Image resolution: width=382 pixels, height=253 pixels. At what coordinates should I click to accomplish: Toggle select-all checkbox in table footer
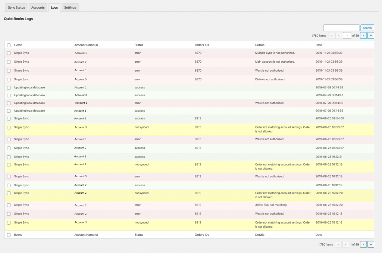(x=9, y=235)
